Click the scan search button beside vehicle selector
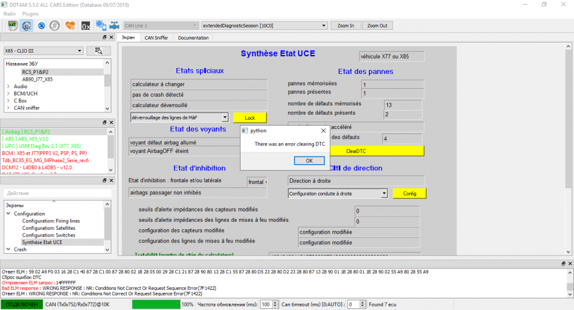The width and height of the screenshot is (574, 310). pos(99,51)
